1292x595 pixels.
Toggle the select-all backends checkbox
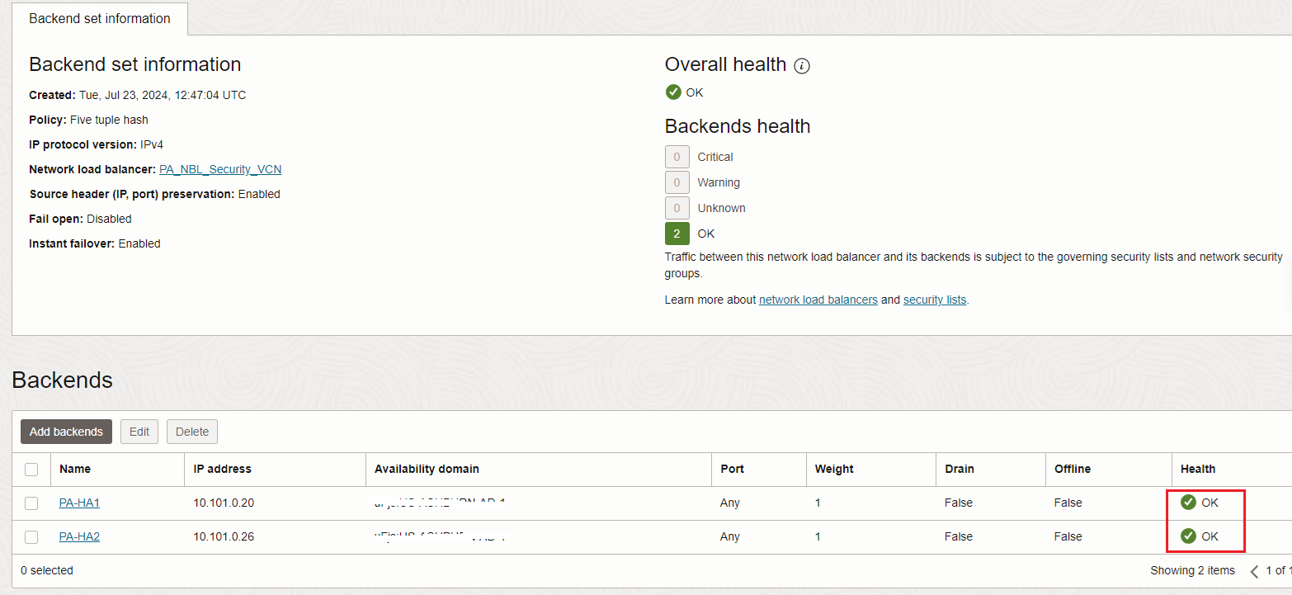(31, 470)
